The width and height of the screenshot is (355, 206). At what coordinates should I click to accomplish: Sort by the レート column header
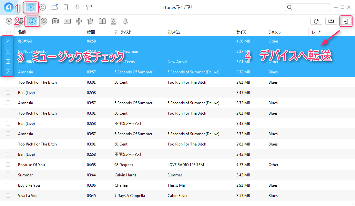pyautogui.click(x=330, y=32)
